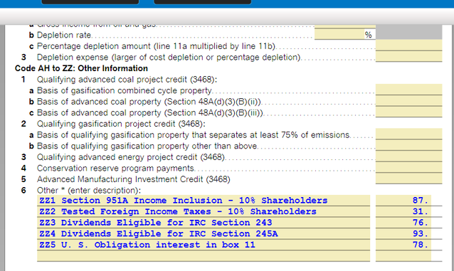
Task: Click the ZZ4 amount value 93.
Action: click(403, 233)
